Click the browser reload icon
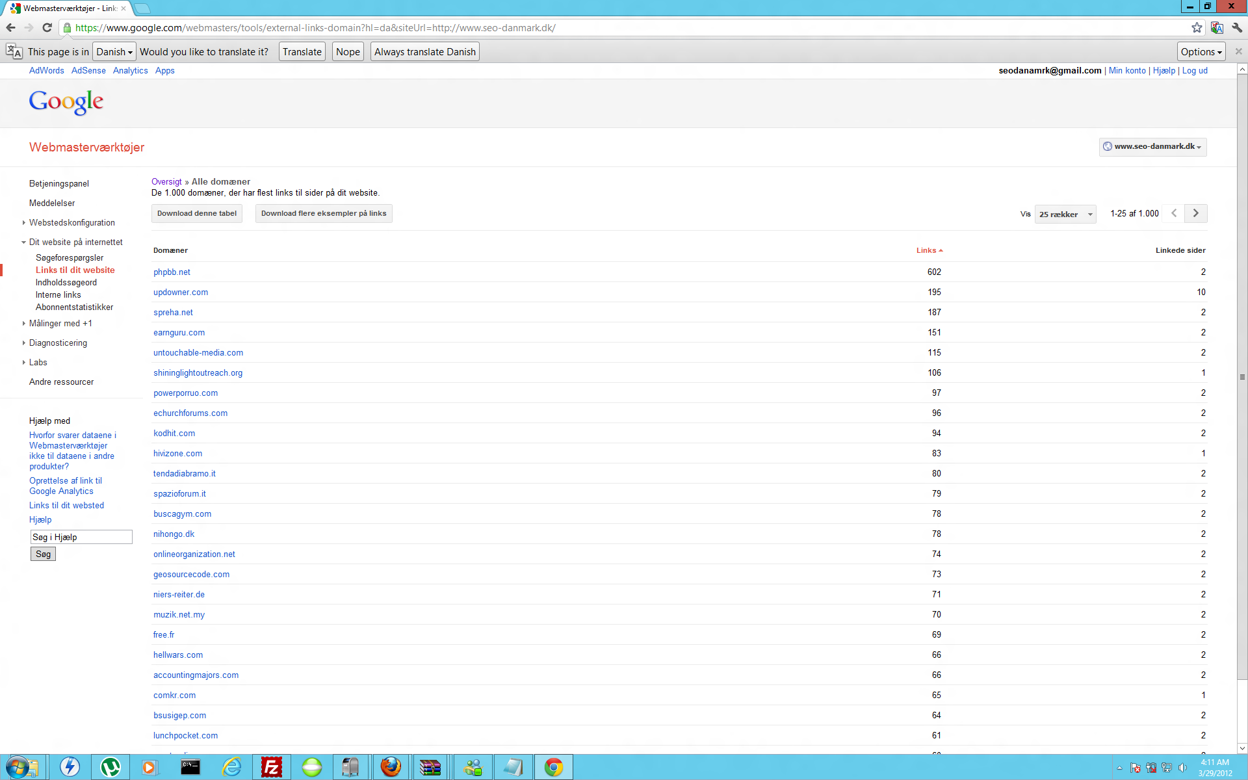 pyautogui.click(x=47, y=27)
